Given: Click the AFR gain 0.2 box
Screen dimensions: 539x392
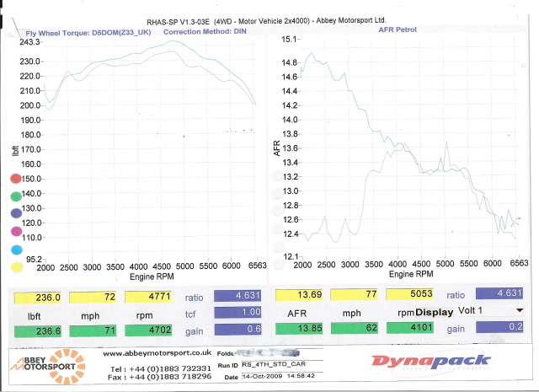Looking at the screenshot, I should click(x=499, y=327).
